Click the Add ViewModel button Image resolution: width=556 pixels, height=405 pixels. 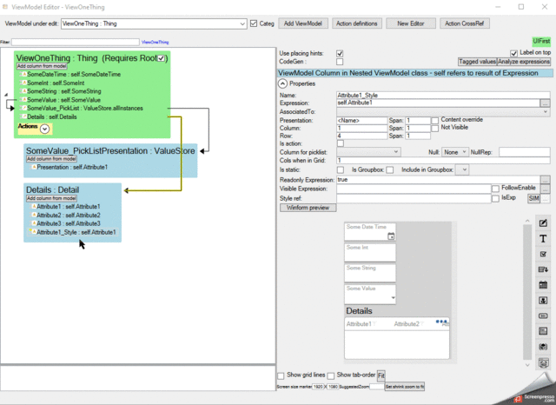coord(303,23)
